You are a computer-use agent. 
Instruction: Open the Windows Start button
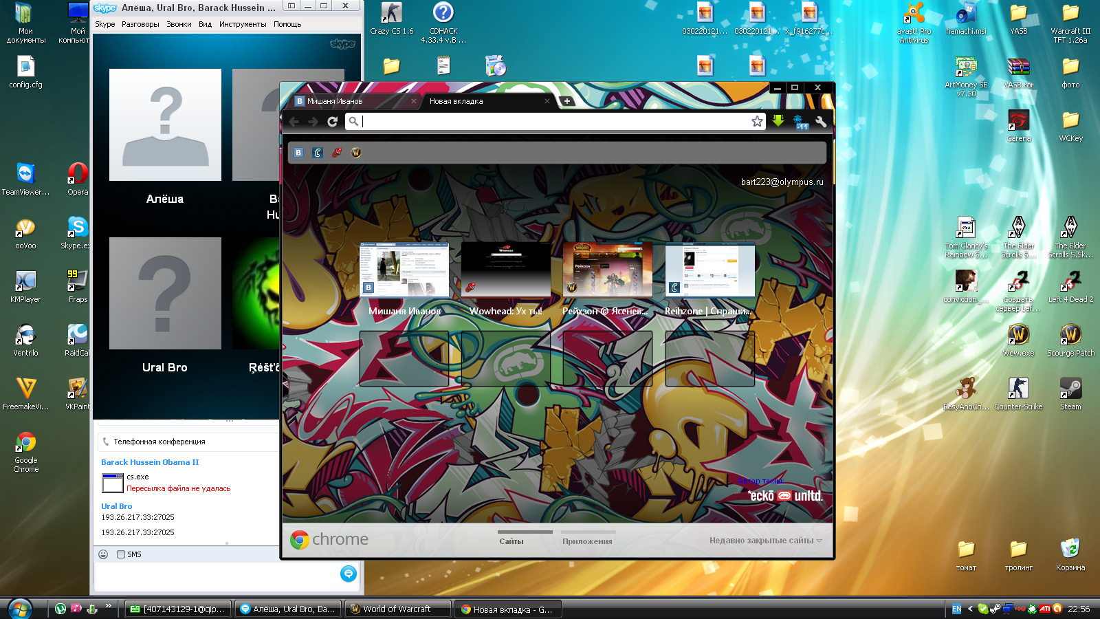pos(20,609)
